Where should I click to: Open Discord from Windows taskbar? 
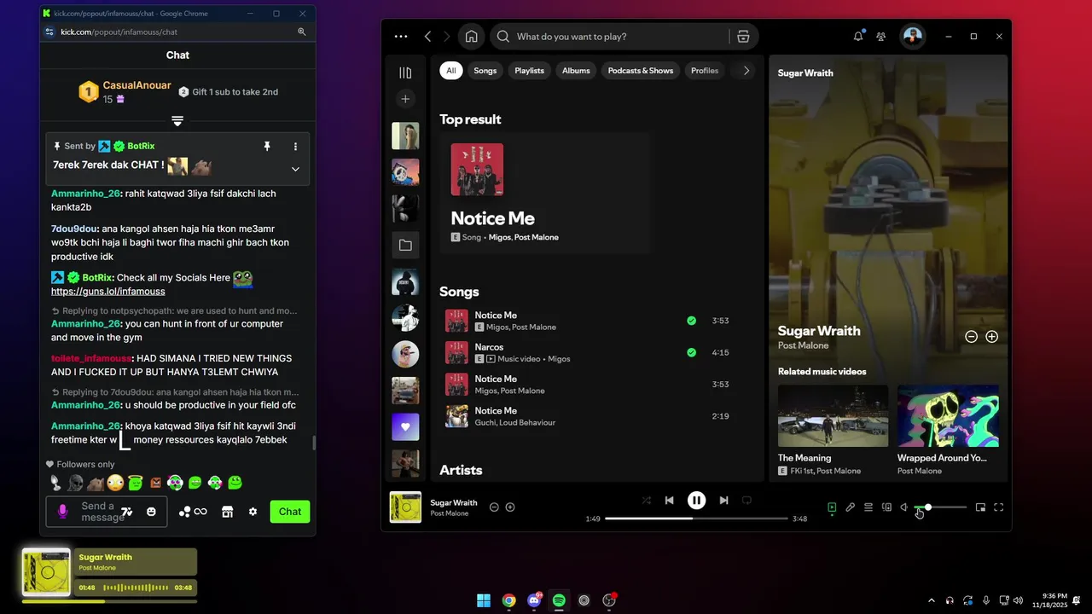[x=534, y=600]
